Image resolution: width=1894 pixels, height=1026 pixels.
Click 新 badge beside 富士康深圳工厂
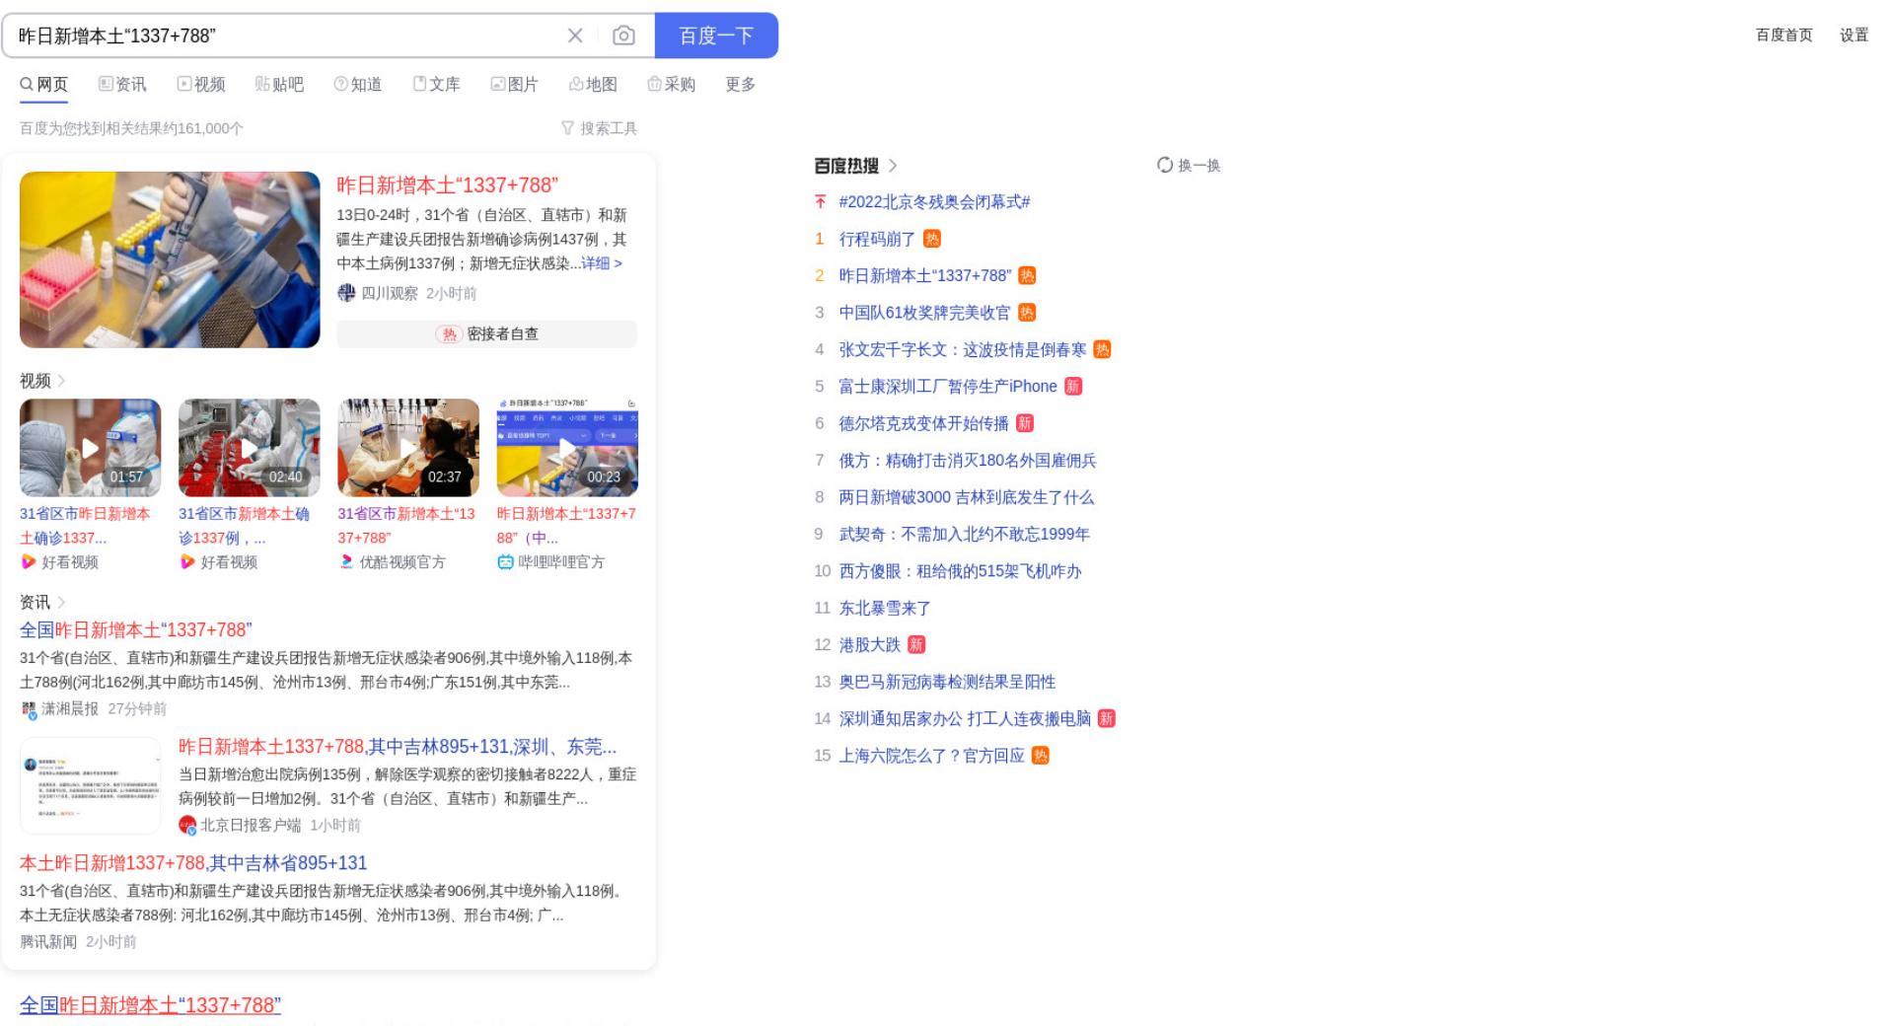[1073, 387]
